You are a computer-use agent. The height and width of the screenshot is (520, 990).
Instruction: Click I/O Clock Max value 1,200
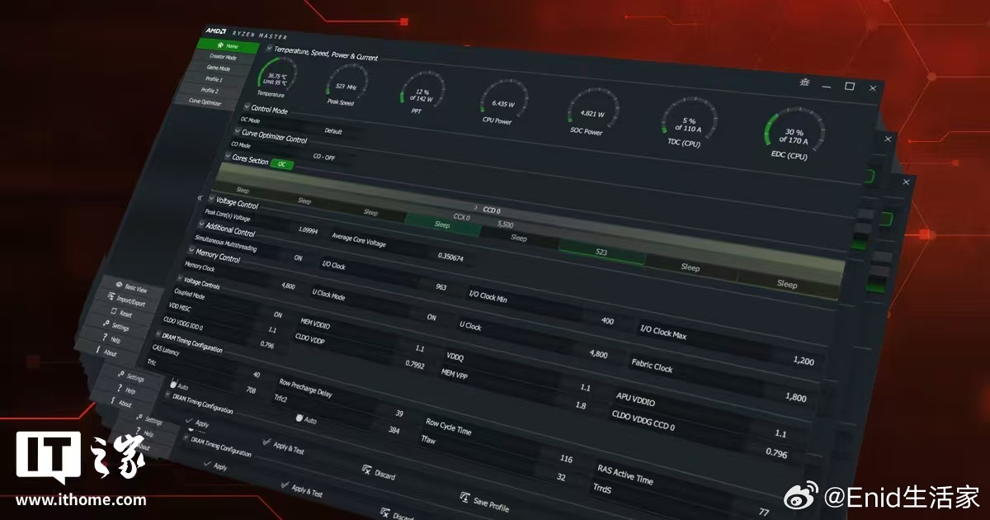pos(803,361)
